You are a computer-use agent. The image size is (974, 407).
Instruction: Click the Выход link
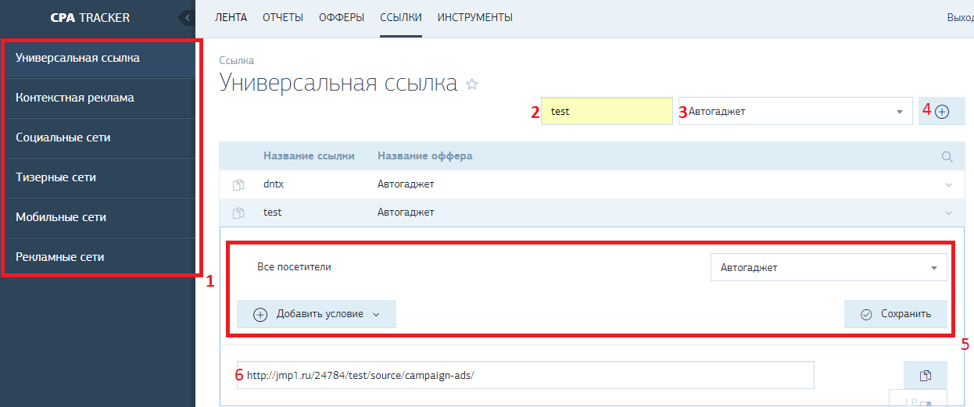coord(959,17)
